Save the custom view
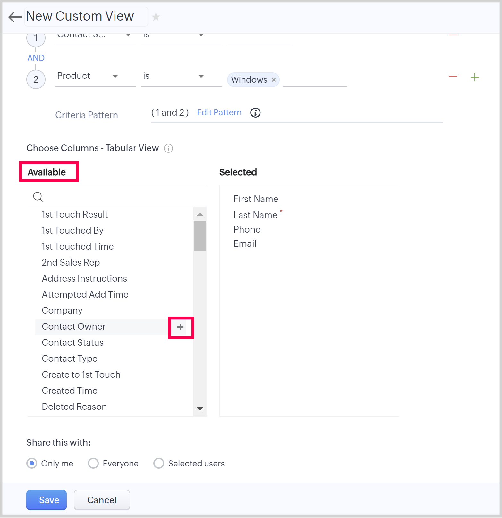This screenshot has width=502, height=518. pyautogui.click(x=47, y=500)
